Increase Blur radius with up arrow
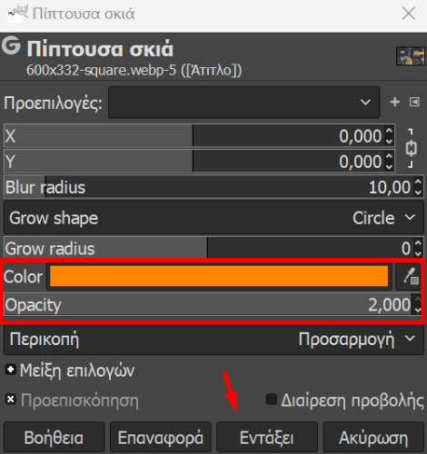Image resolution: width=427 pixels, height=454 pixels. [x=418, y=183]
